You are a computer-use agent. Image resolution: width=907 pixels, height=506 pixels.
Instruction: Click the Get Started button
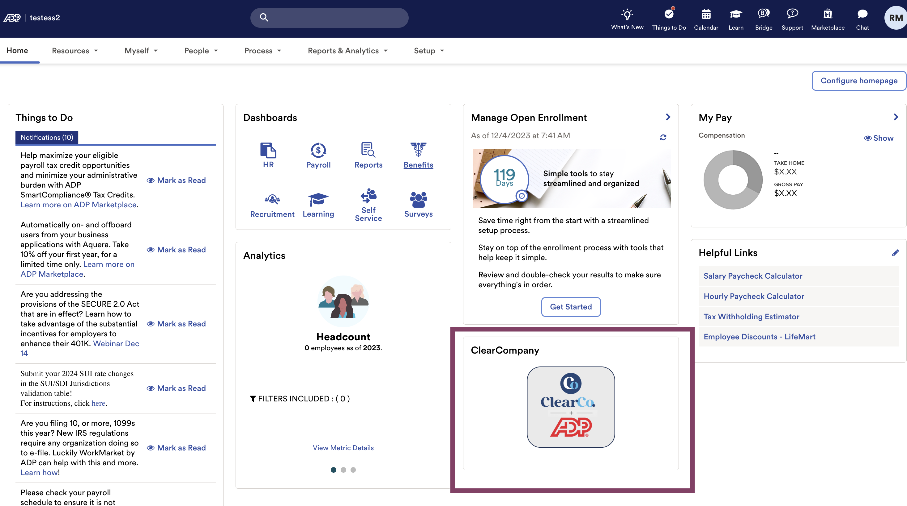point(571,307)
